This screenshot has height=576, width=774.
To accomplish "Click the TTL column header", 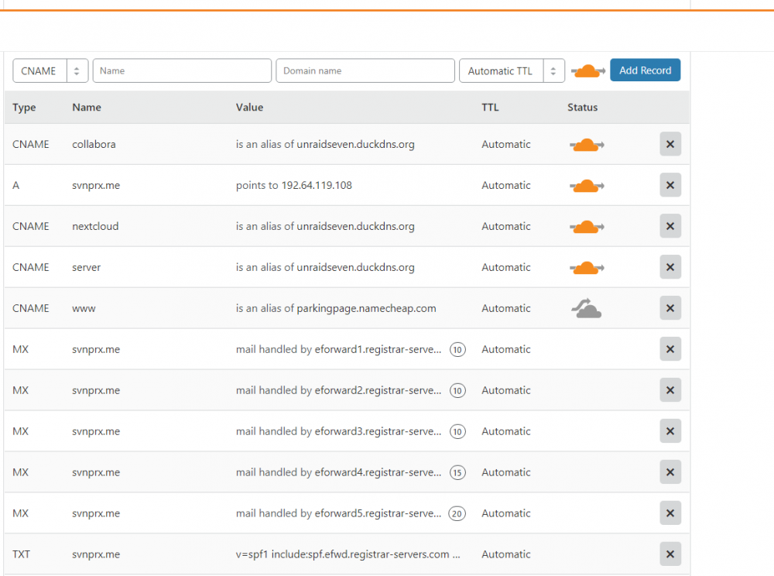I will pos(490,107).
